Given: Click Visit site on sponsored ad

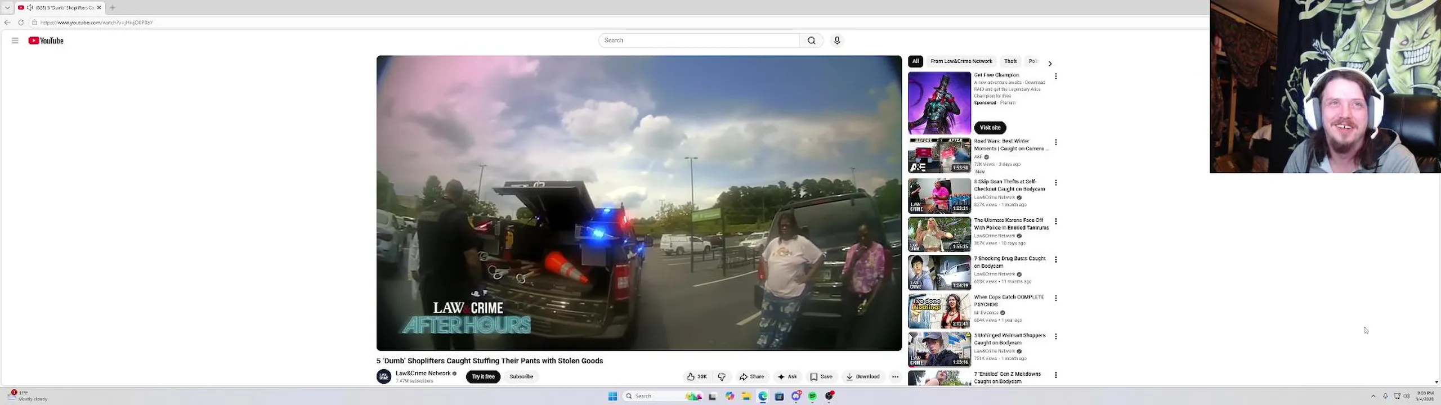Looking at the screenshot, I should (x=990, y=128).
